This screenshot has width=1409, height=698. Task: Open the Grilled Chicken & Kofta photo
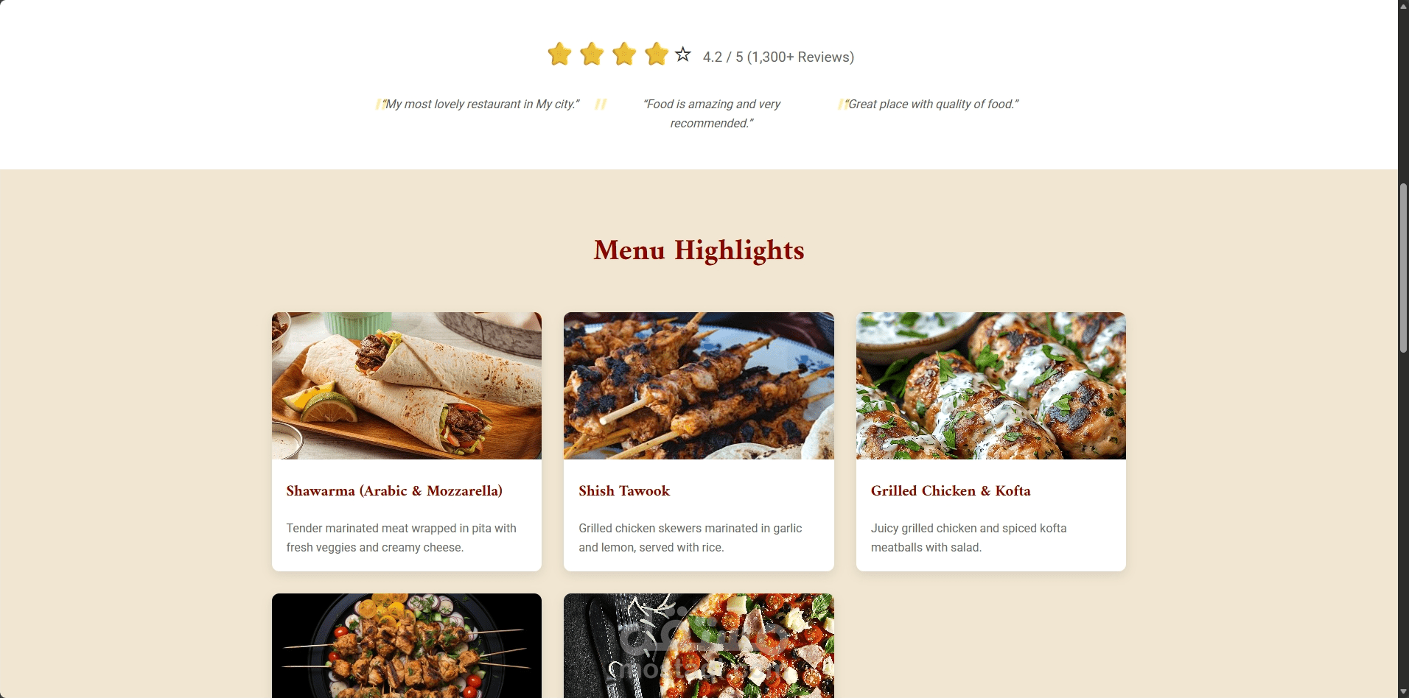(x=991, y=386)
